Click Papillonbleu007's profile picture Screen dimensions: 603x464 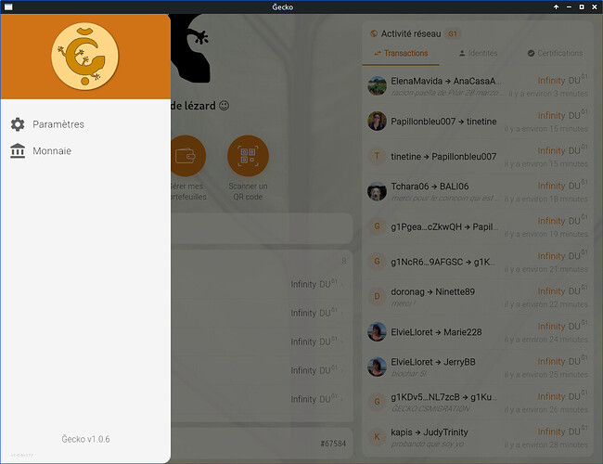coord(377,122)
